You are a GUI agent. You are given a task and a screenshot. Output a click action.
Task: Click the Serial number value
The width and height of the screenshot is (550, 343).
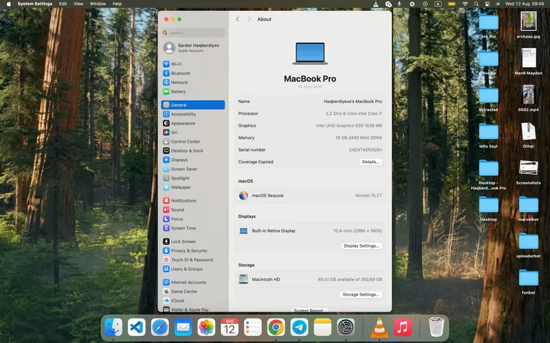click(365, 150)
